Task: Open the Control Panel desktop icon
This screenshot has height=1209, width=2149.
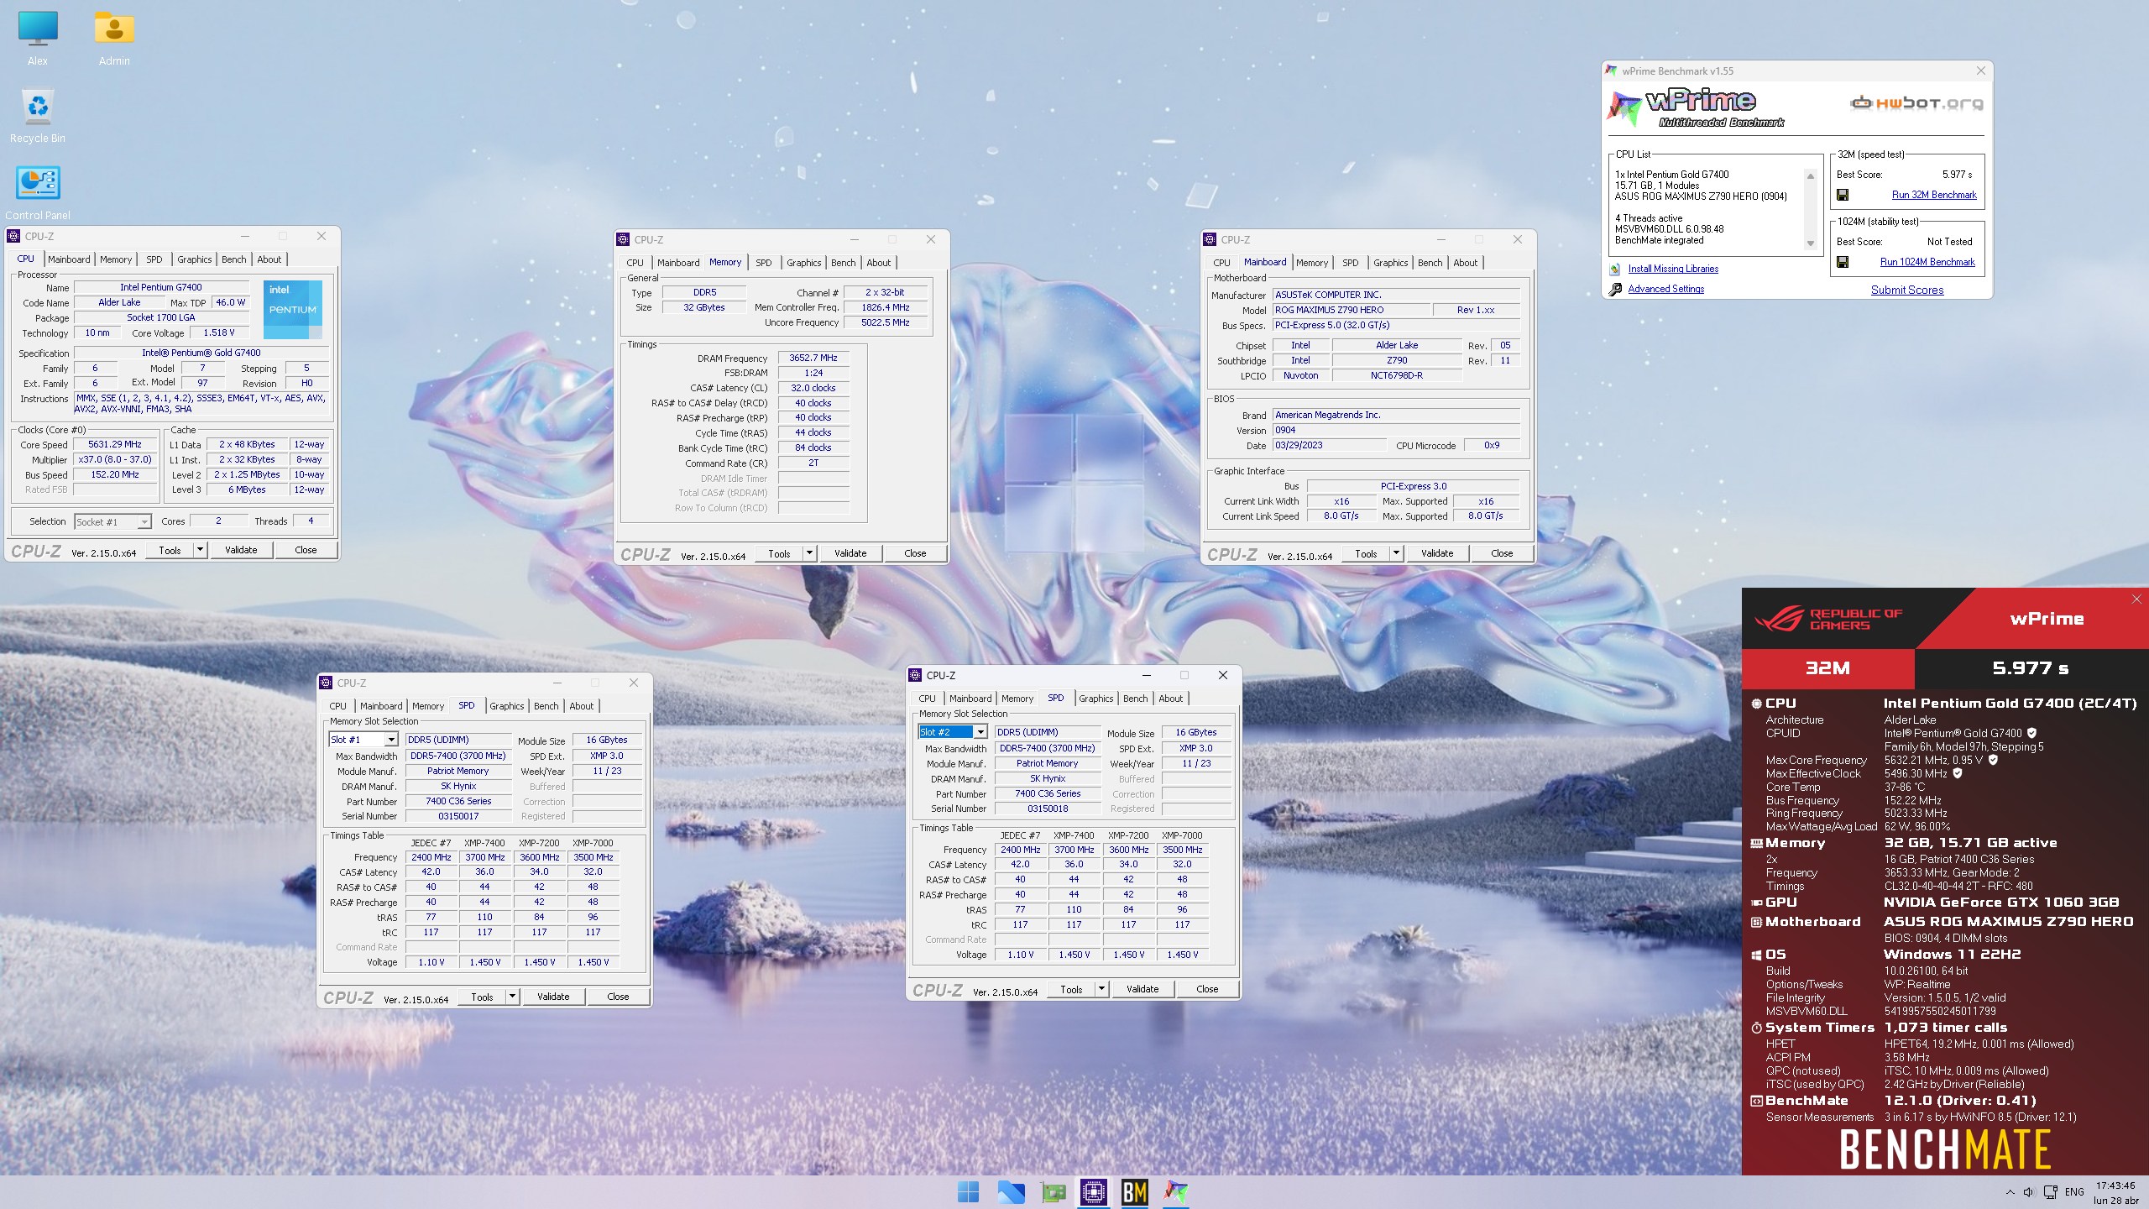Action: click(x=38, y=192)
